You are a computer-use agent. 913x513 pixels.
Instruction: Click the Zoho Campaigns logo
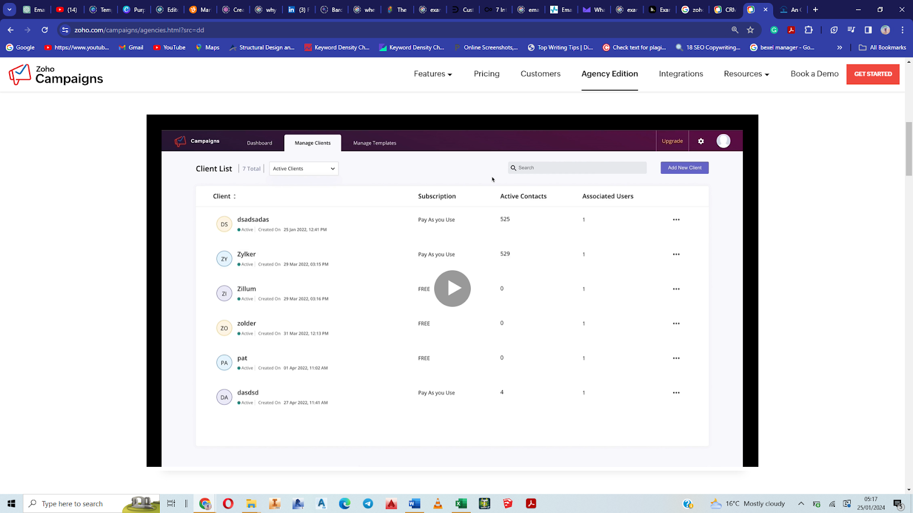click(x=56, y=75)
